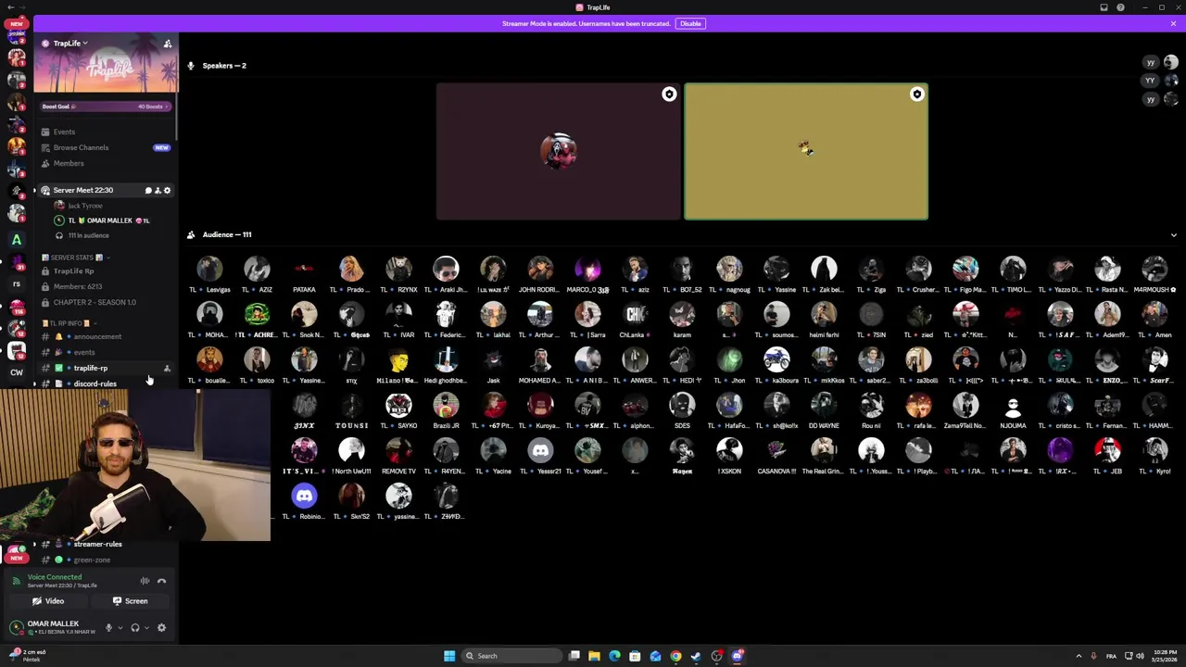
Task: Open microphone input options chevron
Action: point(120,627)
